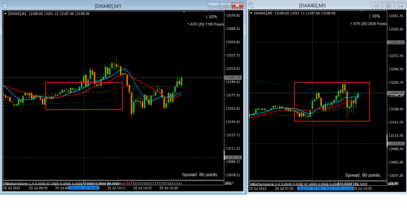Viewport: 407px width, 212px height.
Task: Click the 13246.76 price on the M5 scale
Action: pos(396,69)
